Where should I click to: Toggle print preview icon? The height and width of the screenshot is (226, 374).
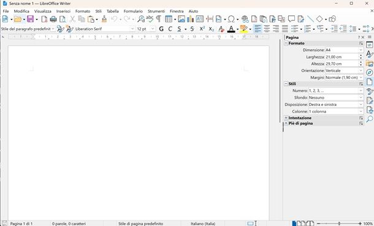coord(63,19)
